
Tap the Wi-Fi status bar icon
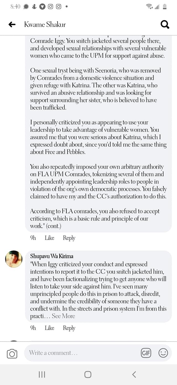tap(149, 7)
